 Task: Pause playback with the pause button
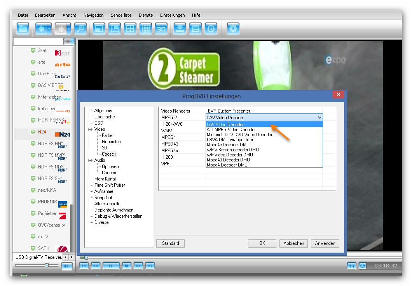(x=111, y=266)
